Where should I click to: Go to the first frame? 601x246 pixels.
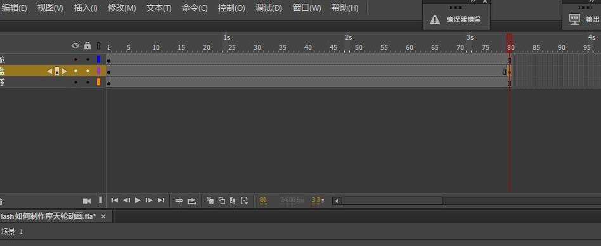[115, 200]
